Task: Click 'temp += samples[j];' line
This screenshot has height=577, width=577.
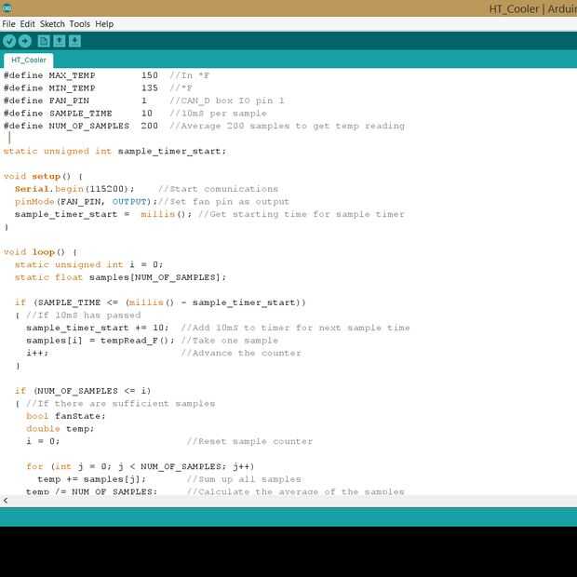Action: click(91, 479)
